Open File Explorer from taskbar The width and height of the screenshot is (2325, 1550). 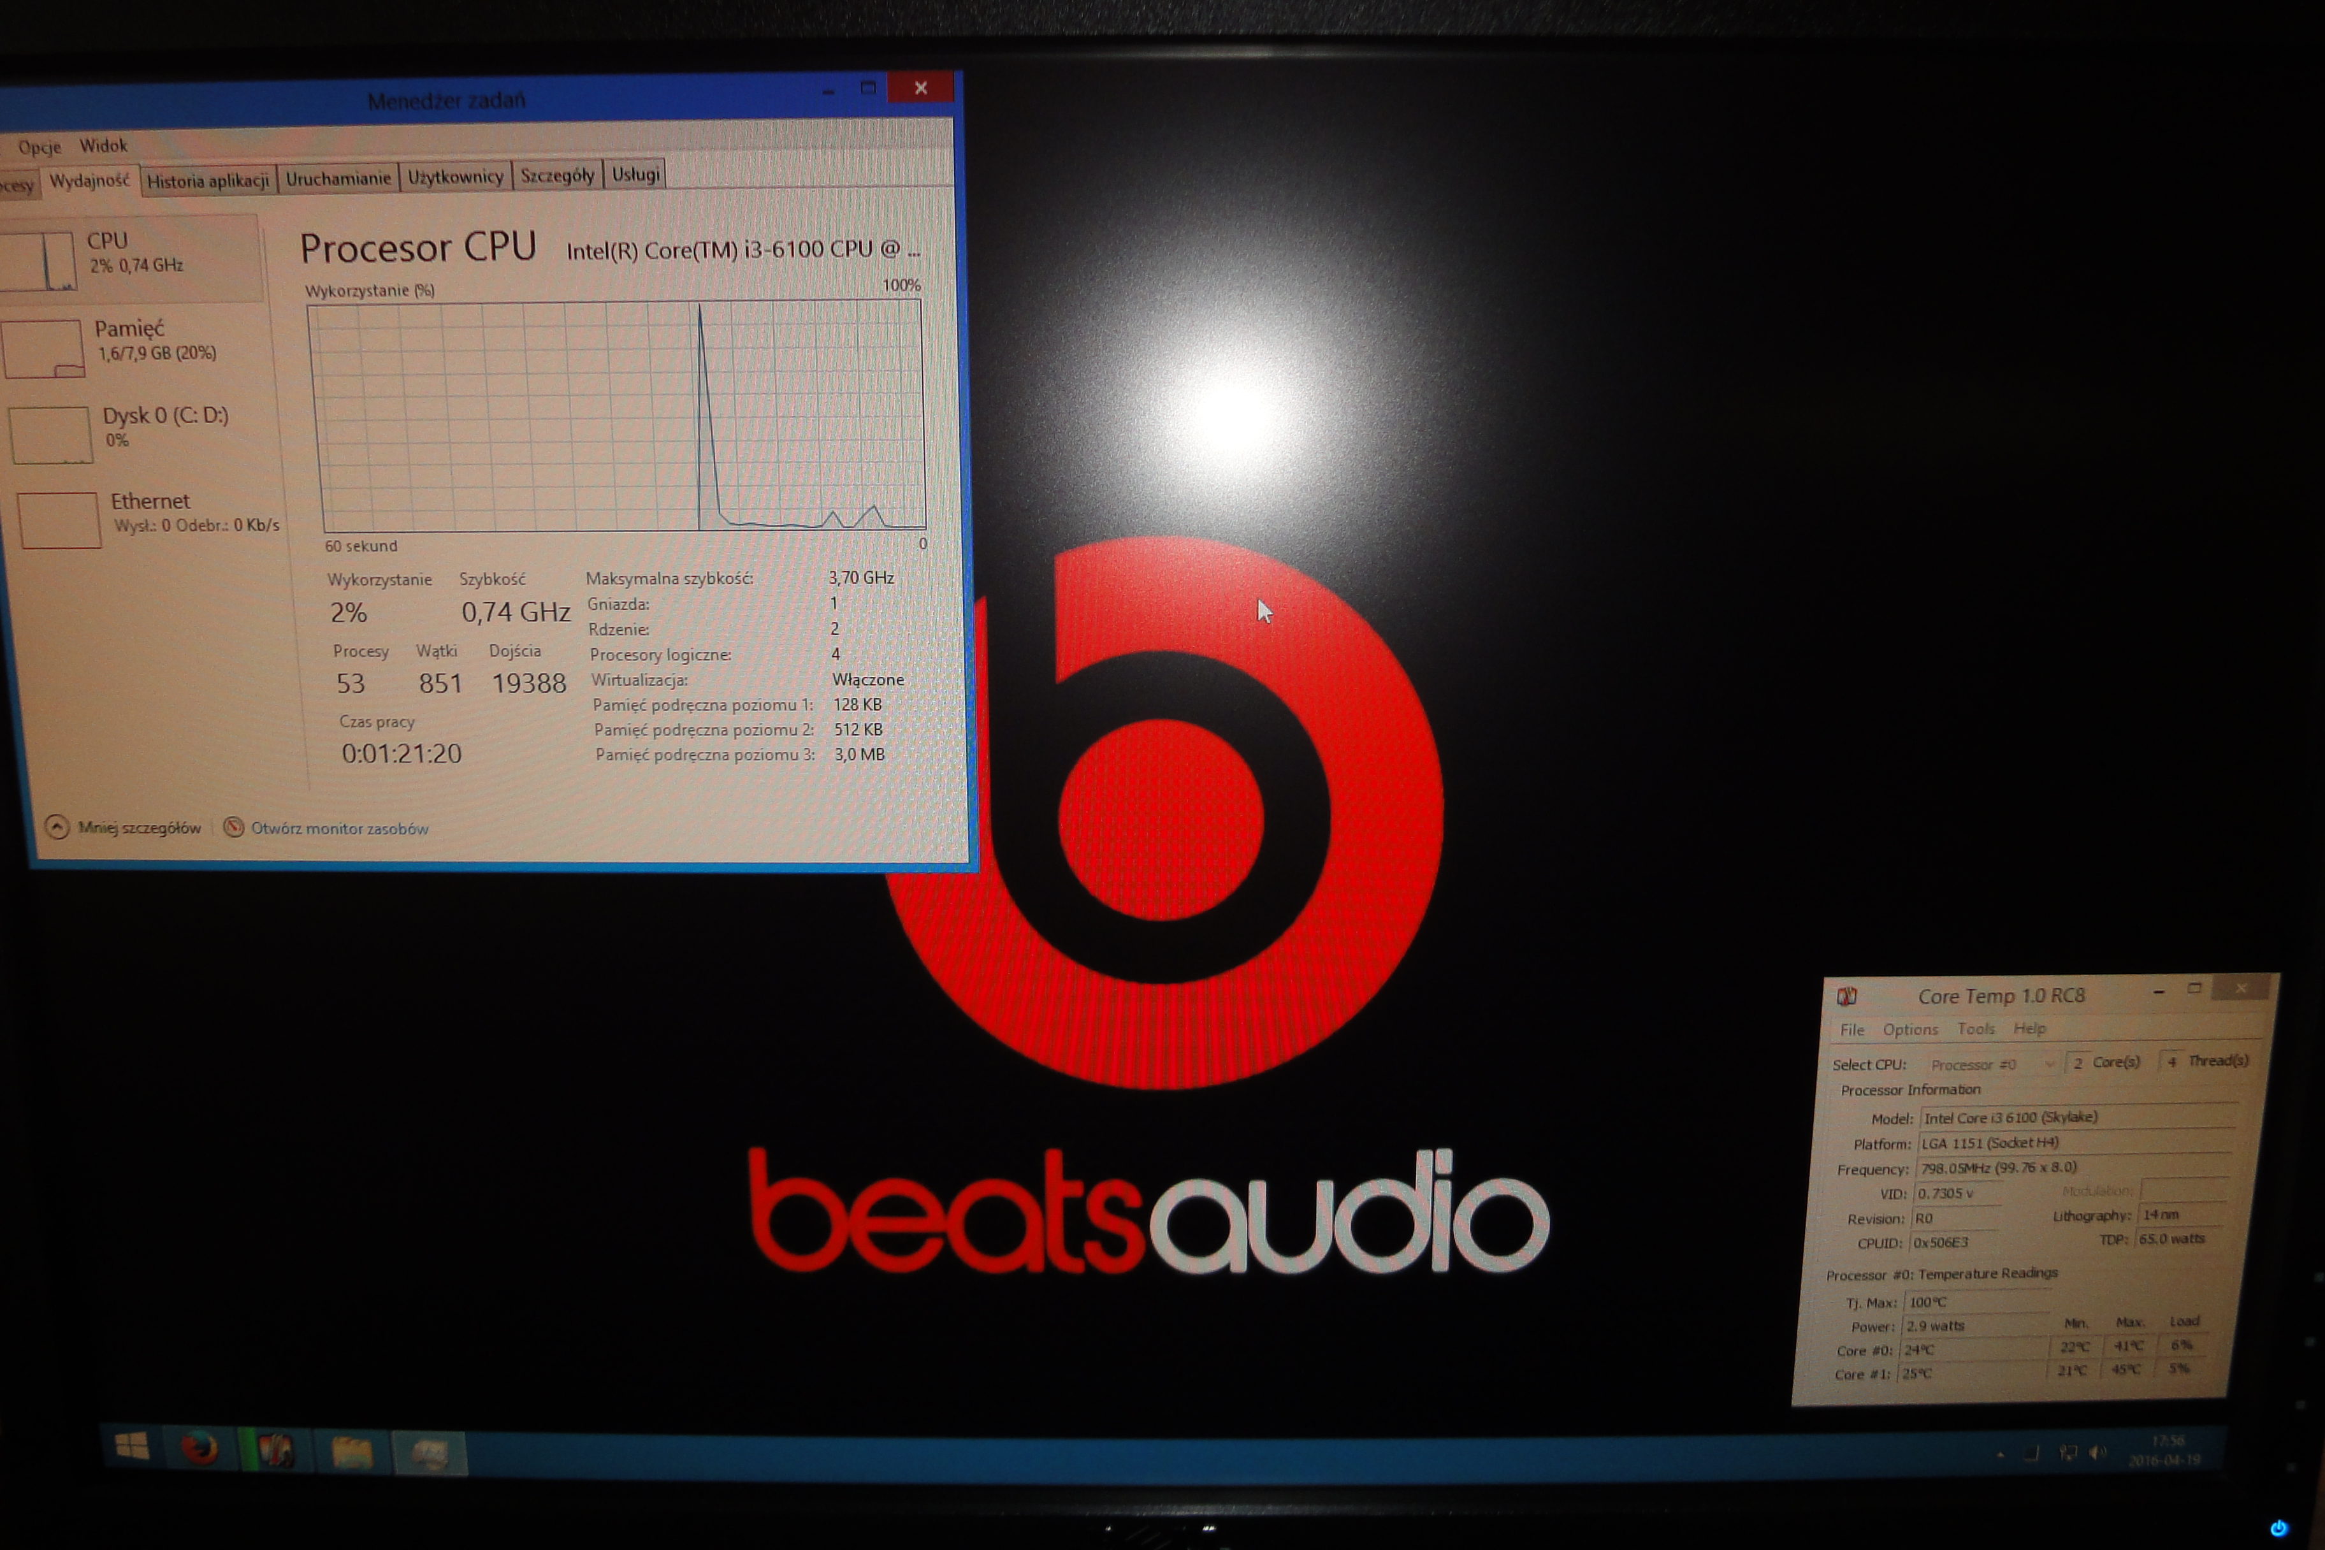point(352,1453)
